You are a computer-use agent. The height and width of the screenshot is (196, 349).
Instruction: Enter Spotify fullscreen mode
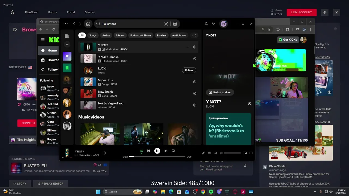click(x=251, y=153)
